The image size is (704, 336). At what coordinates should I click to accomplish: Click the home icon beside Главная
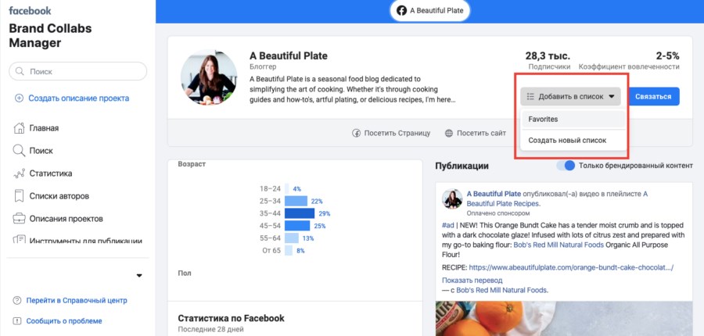[x=19, y=128]
